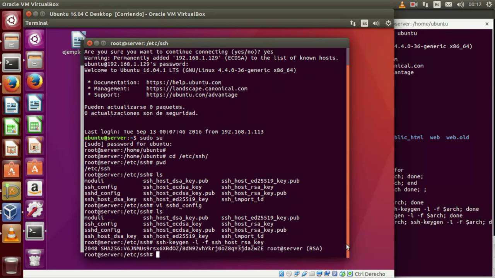The height and width of the screenshot is (278, 495).
Task: Open the Ubuntu Dash in the host launcher
Action: click(12, 20)
